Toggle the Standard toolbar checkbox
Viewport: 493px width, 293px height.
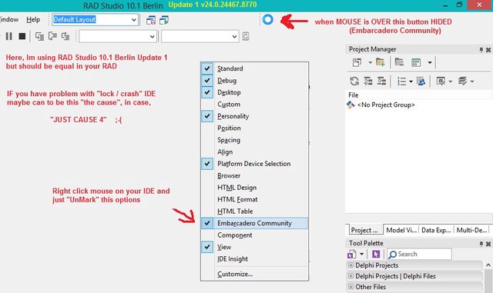[x=254, y=68]
